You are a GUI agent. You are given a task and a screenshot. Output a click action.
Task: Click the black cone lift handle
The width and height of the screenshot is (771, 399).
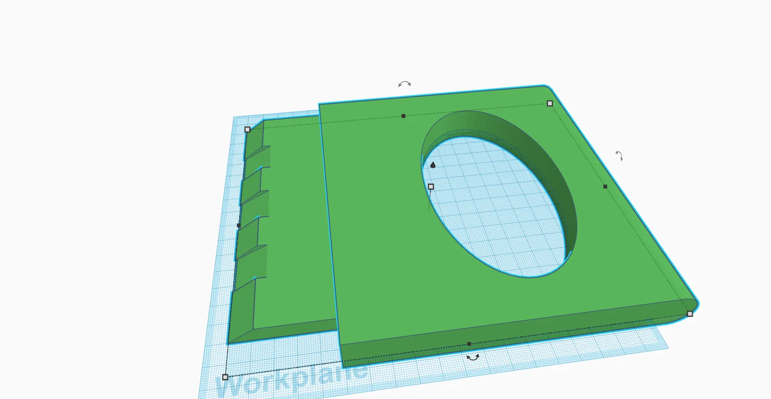[433, 165]
